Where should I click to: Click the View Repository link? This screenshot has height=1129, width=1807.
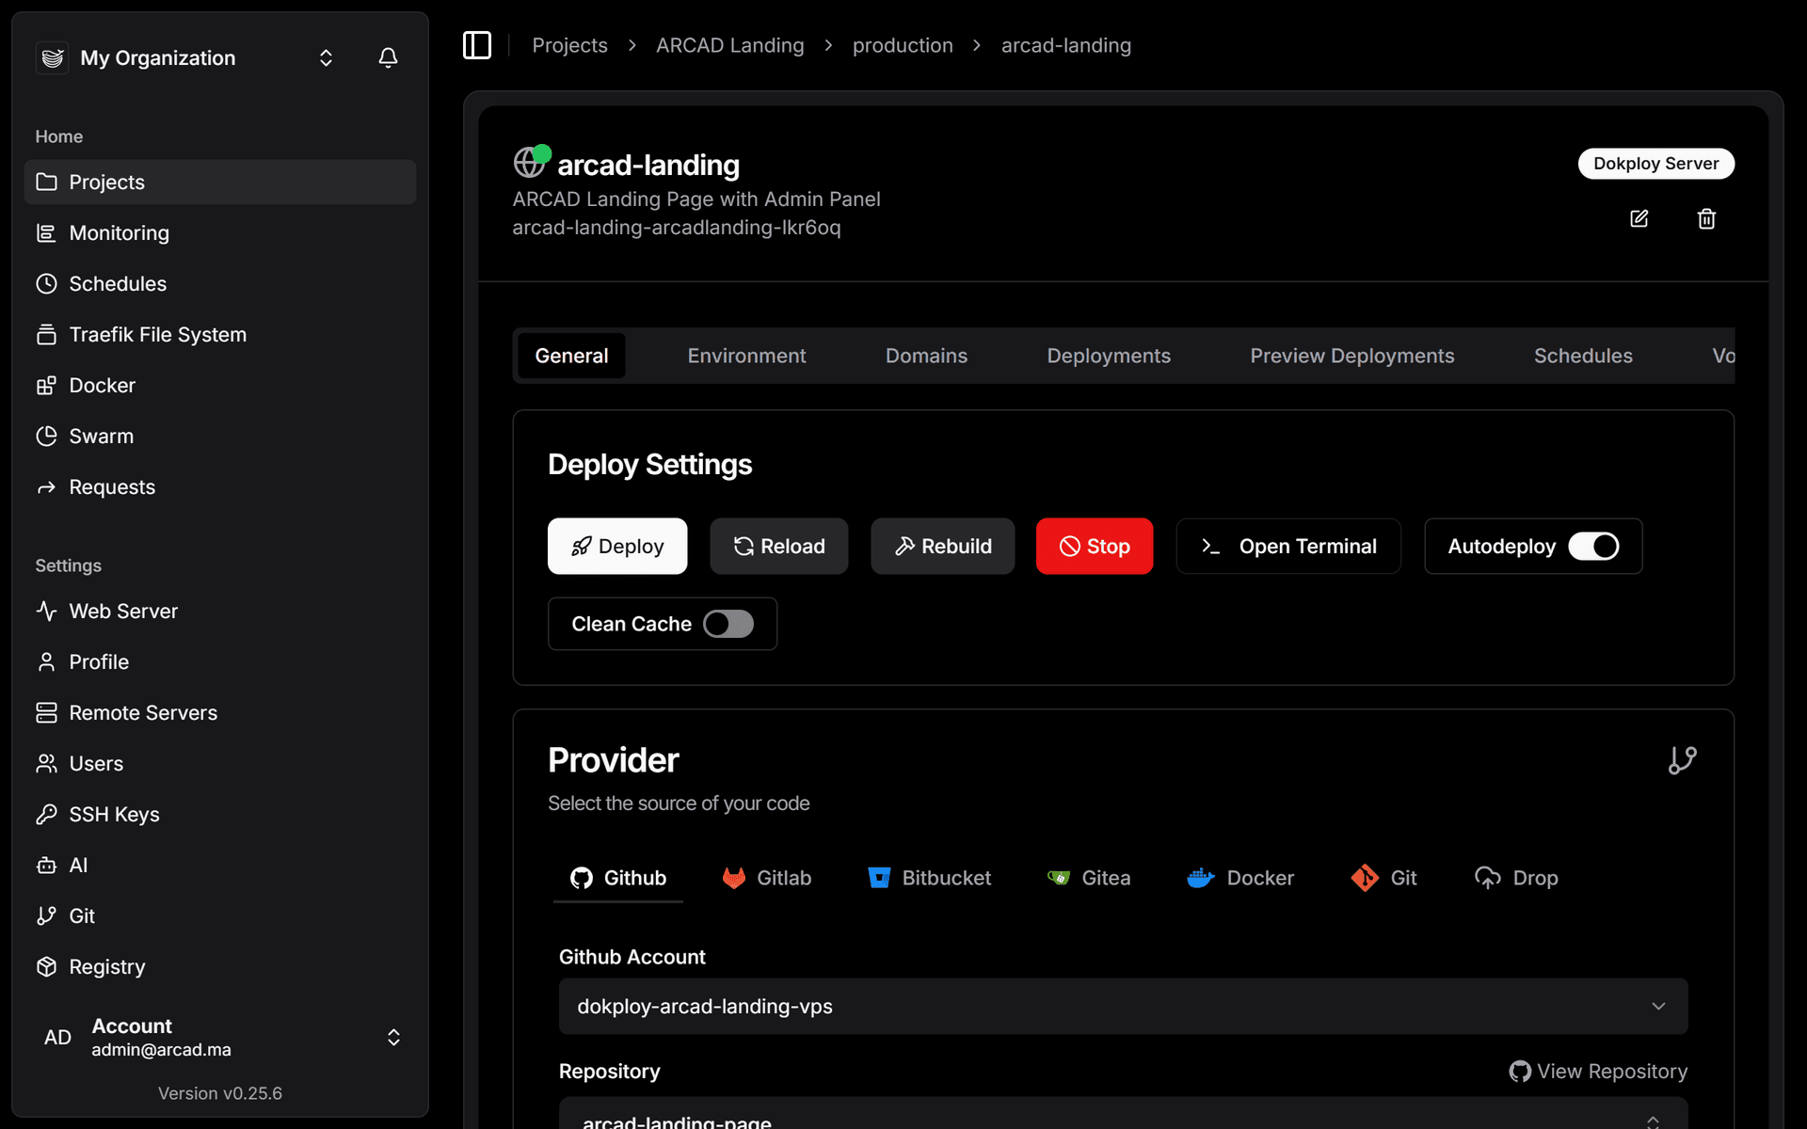point(1598,1072)
